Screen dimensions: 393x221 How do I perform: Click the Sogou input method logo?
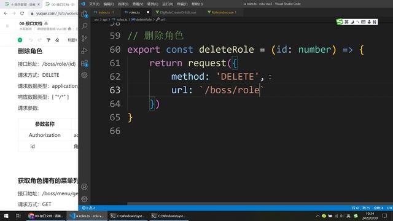pyautogui.click(x=340, y=22)
